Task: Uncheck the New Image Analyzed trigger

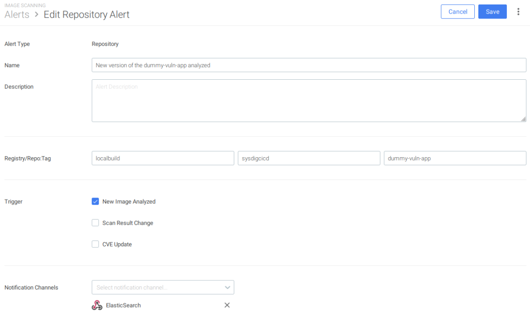Action: (x=95, y=202)
